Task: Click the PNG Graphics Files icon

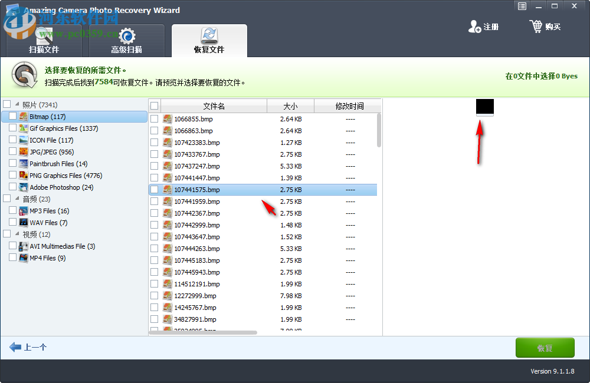Action: pos(22,175)
